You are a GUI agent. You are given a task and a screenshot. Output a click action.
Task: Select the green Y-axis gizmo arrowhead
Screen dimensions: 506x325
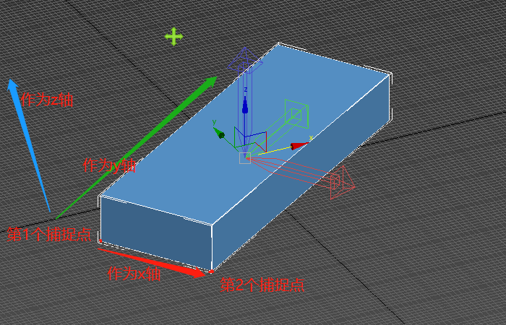[220, 134]
